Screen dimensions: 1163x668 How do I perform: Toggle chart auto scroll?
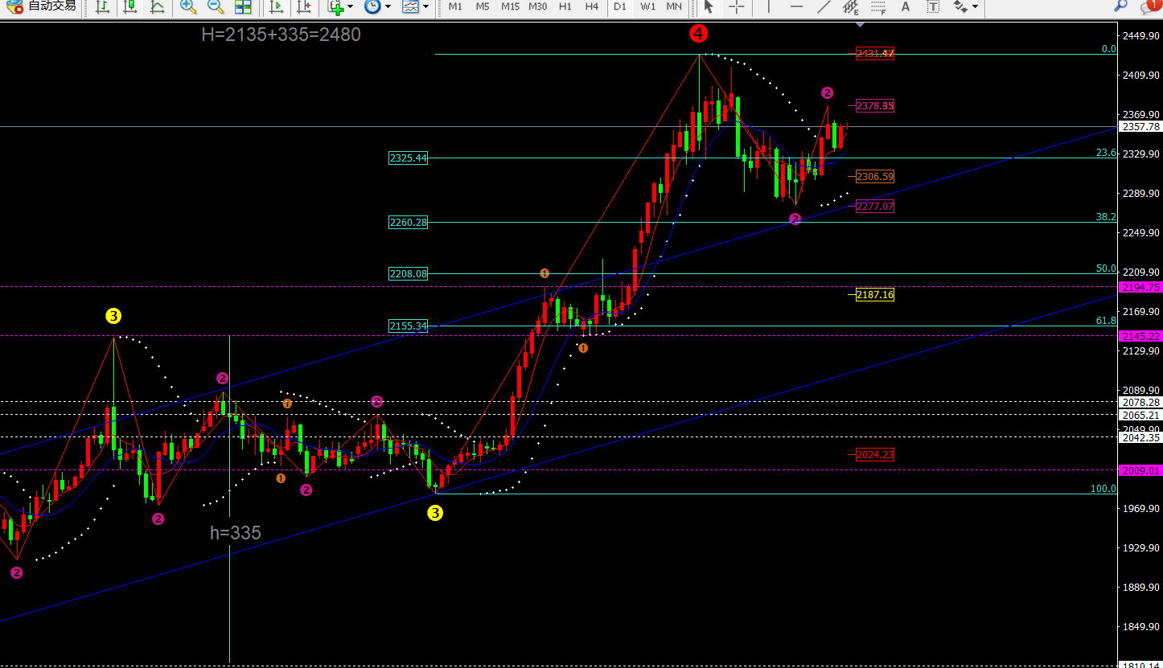click(276, 7)
